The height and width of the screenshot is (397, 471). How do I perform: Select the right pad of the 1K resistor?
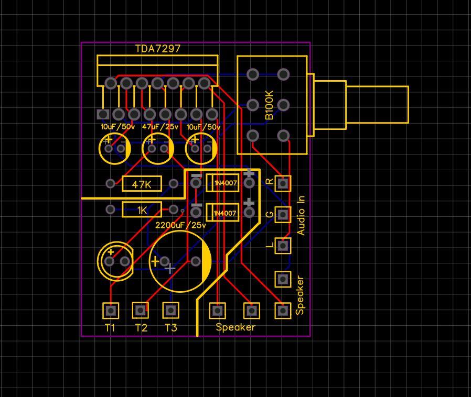[x=173, y=209]
